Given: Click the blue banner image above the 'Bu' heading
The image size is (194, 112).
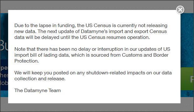Looking at the screenshot, I should [x=4, y=26].
